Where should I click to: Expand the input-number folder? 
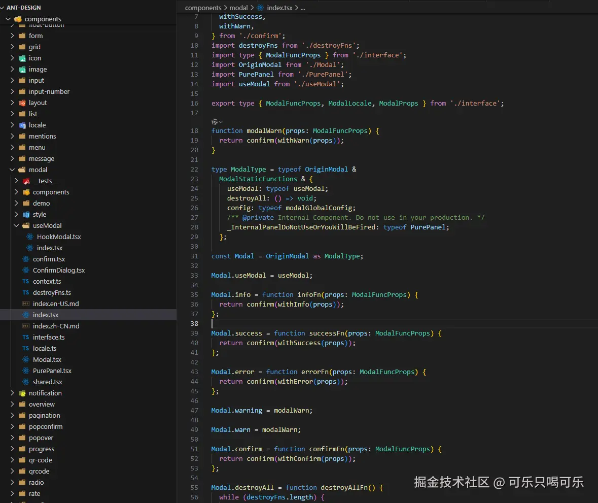coord(12,91)
